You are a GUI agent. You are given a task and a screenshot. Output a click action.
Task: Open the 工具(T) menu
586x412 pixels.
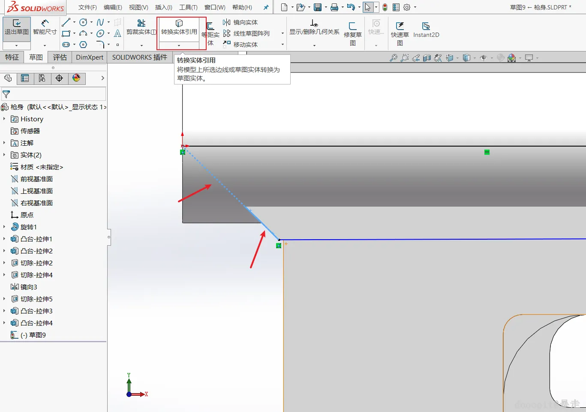pos(188,7)
